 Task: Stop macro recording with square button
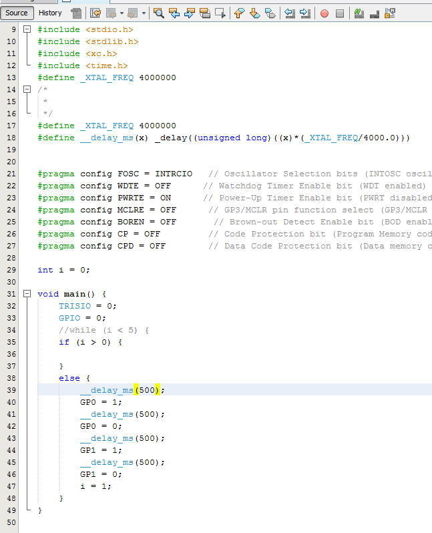click(339, 13)
